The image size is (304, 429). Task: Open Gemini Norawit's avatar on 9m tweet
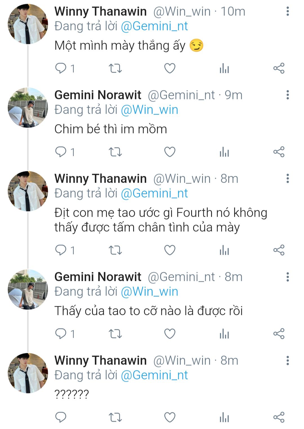tap(28, 108)
